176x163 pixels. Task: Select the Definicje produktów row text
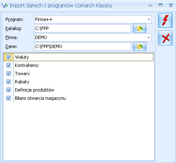(x=35, y=90)
